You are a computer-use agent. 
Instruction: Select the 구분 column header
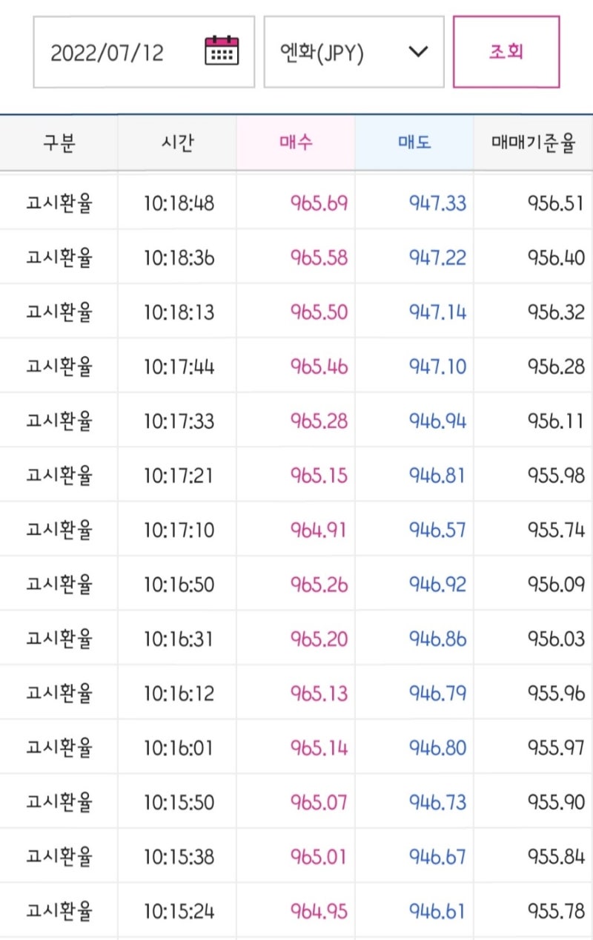(59, 143)
